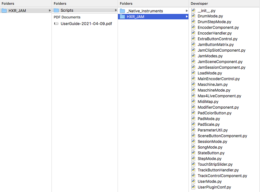Image resolution: width=260 pixels, height=192 pixels.
Task: Click the Scripts folder icon
Action: 56,10
